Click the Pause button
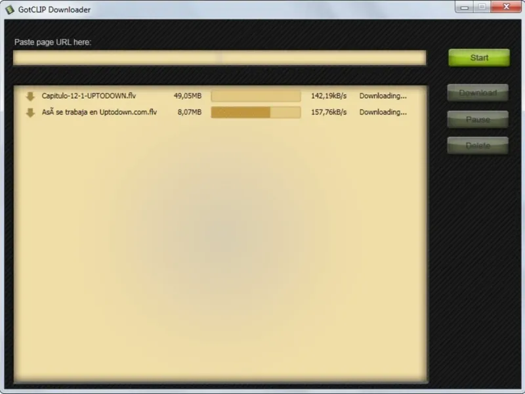525x394 pixels. point(478,120)
